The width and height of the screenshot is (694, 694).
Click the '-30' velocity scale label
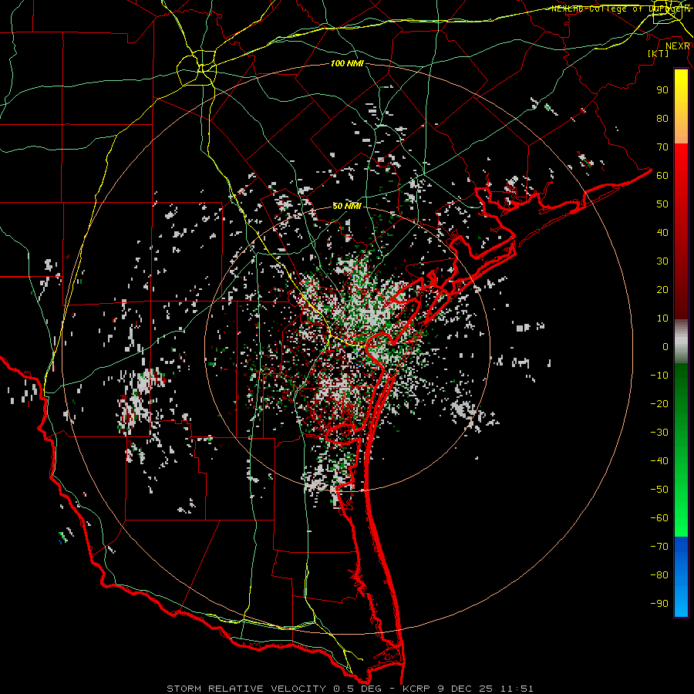[x=659, y=433]
